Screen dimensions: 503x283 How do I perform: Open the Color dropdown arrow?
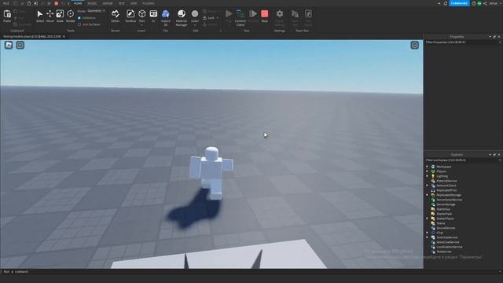[195, 25]
